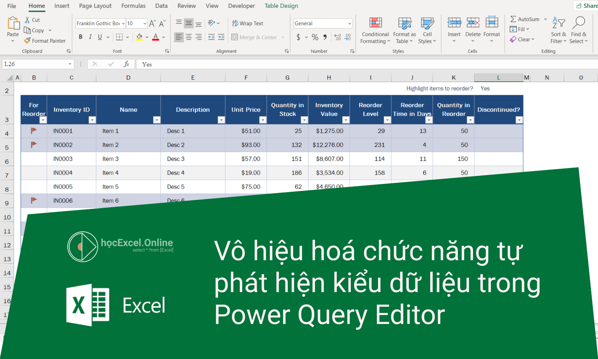
Task: Align text right
Action: (x=199, y=37)
